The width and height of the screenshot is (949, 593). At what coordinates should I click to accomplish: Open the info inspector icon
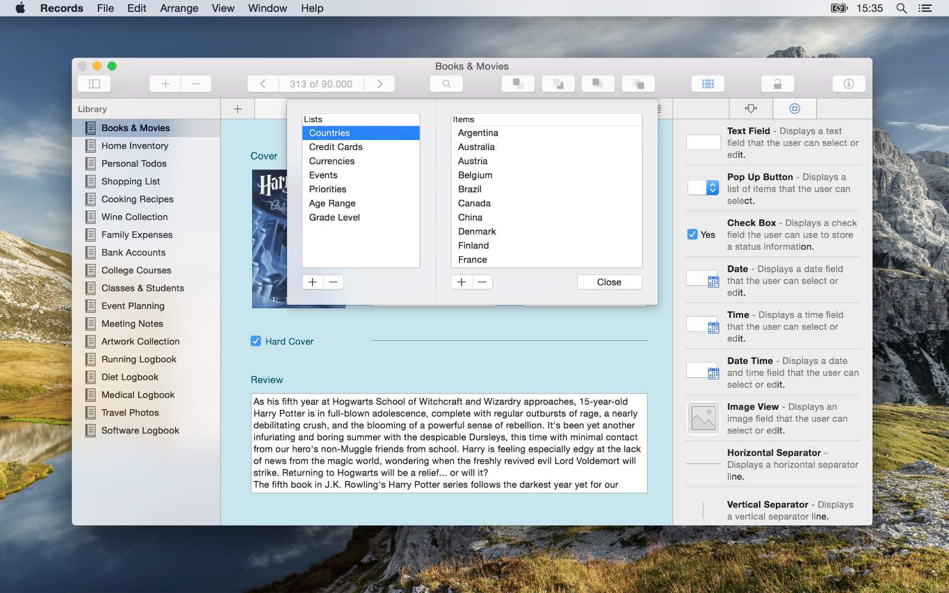click(x=848, y=84)
